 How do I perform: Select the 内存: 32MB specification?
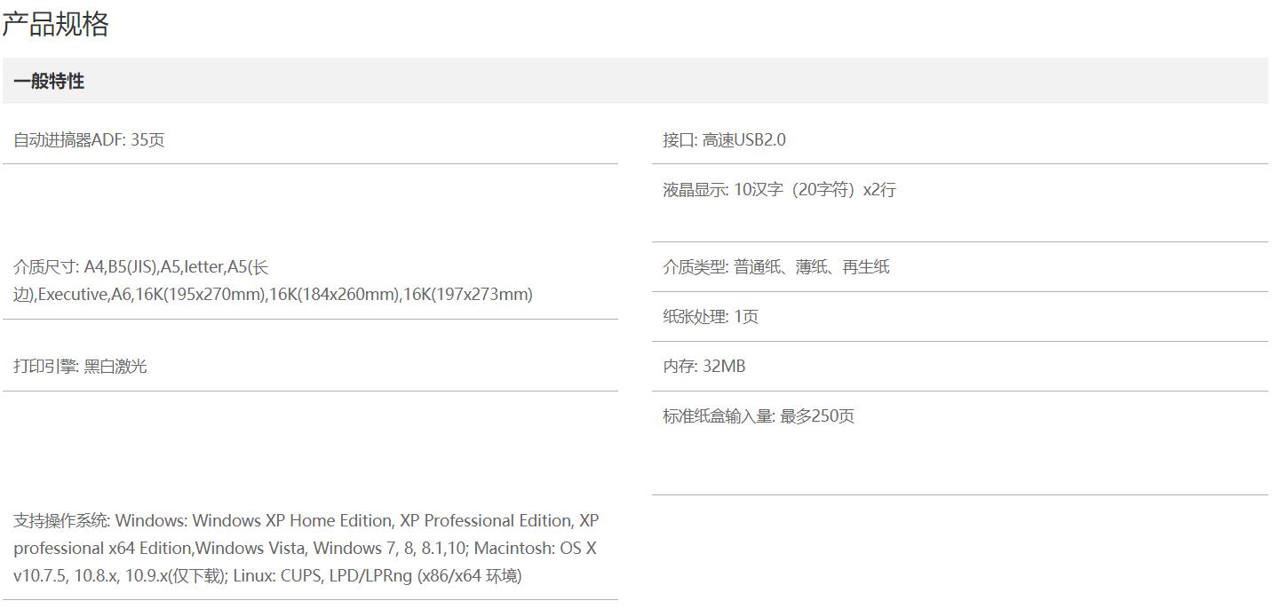point(704,367)
